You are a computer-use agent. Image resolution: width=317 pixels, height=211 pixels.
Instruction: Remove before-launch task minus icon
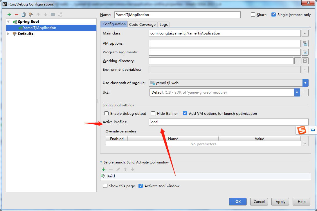[111, 169]
